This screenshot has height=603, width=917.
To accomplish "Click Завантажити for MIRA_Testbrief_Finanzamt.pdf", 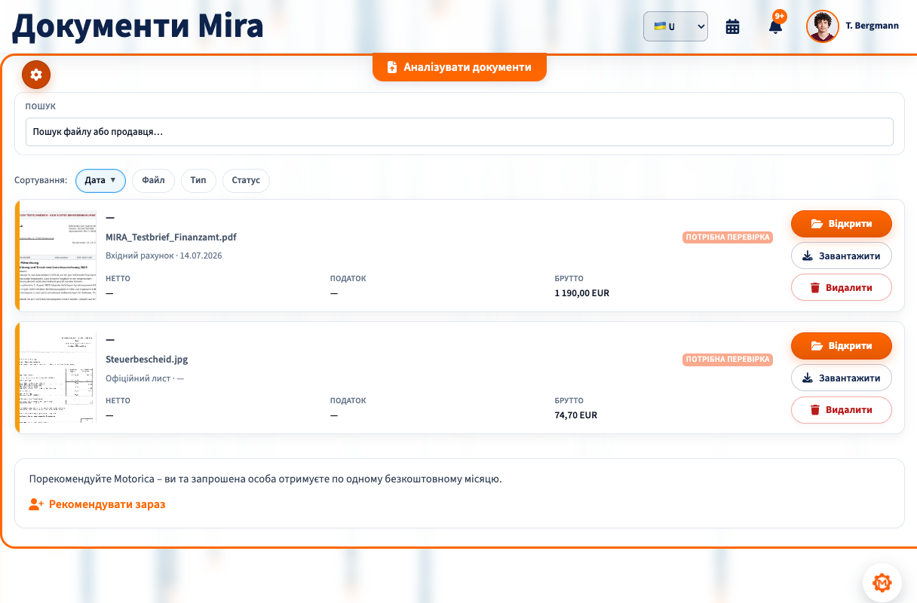I will [842, 256].
